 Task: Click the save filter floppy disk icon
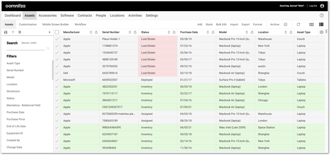click(x=5, y=32)
